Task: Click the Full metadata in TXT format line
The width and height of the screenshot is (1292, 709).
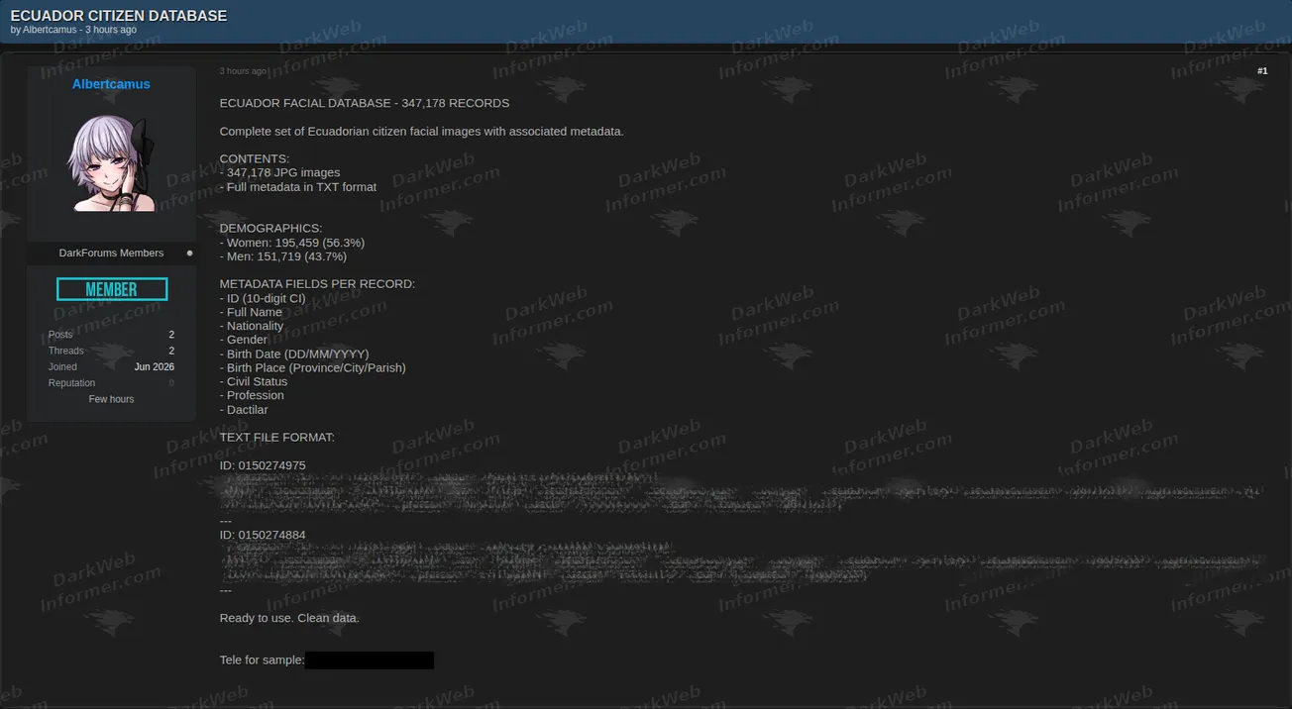Action: [x=298, y=186]
